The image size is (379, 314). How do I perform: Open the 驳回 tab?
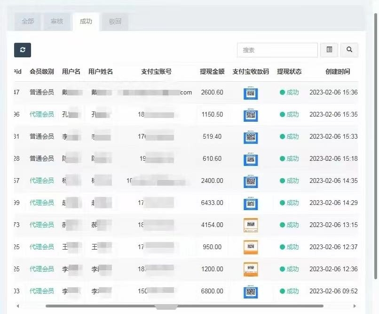pyautogui.click(x=115, y=22)
